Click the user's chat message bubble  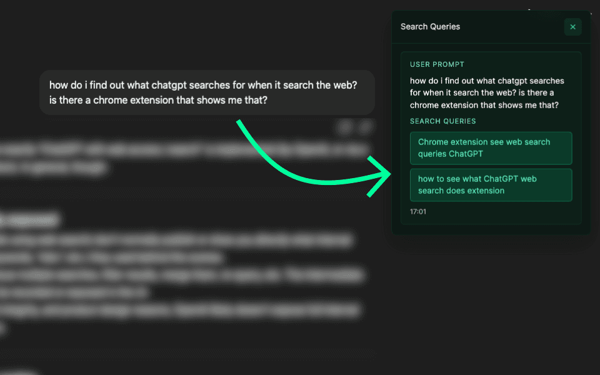(x=207, y=92)
